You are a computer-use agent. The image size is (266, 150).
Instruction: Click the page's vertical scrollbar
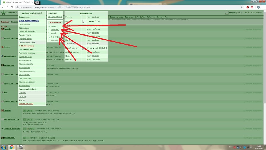[265, 58]
